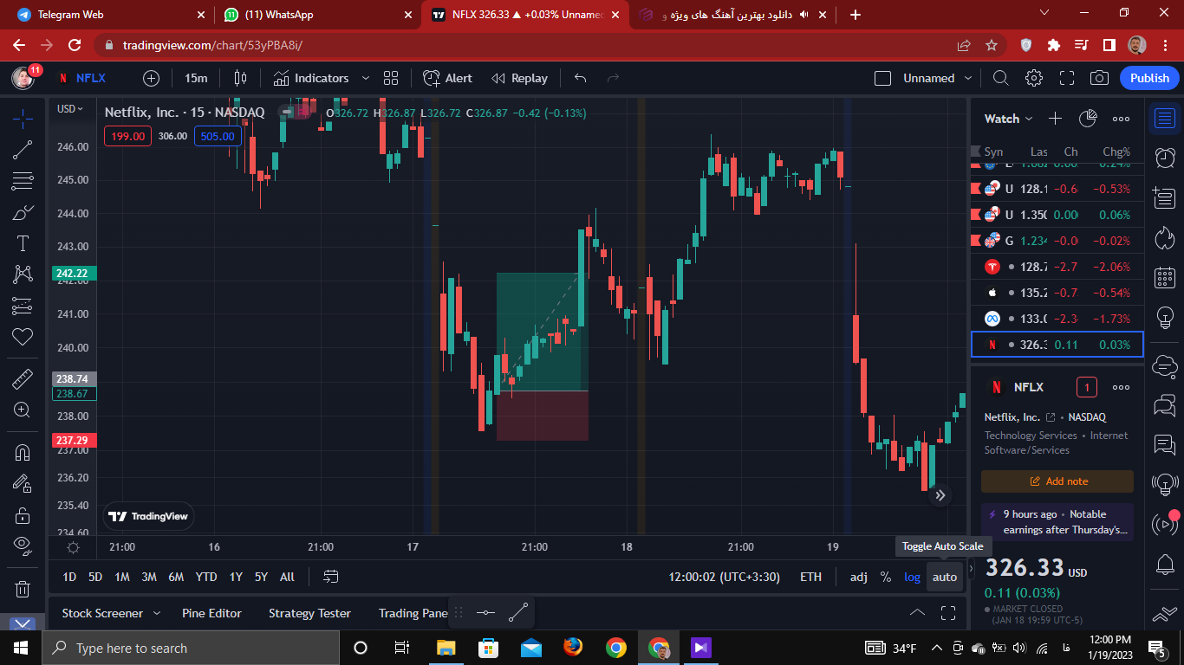The image size is (1184, 665).
Task: Select the 1Y time range
Action: pos(236,577)
